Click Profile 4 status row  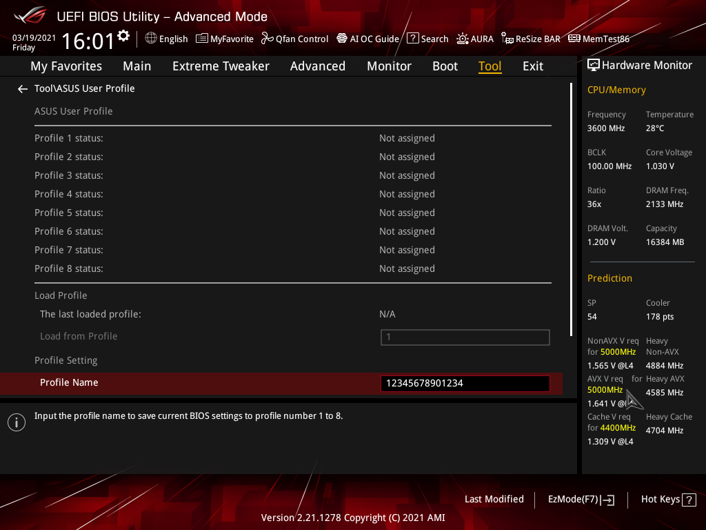[x=292, y=194]
